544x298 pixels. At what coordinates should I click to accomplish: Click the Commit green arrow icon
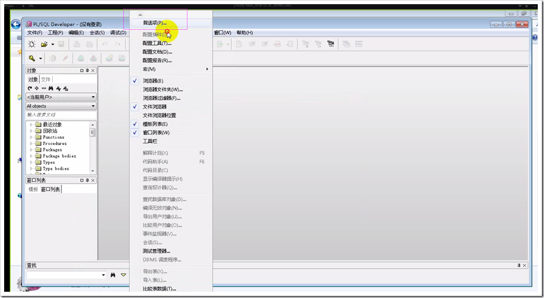(x=81, y=58)
